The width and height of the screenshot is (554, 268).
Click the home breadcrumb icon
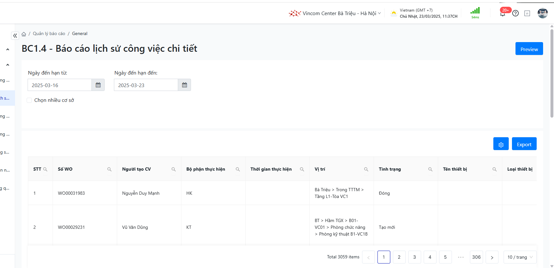coord(24,34)
